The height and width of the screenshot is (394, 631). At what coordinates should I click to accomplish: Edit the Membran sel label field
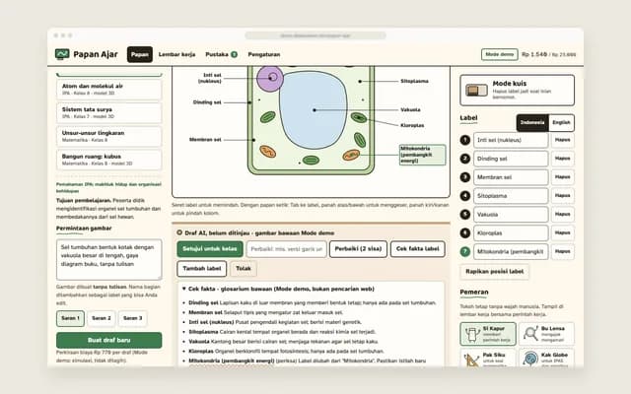click(x=511, y=177)
